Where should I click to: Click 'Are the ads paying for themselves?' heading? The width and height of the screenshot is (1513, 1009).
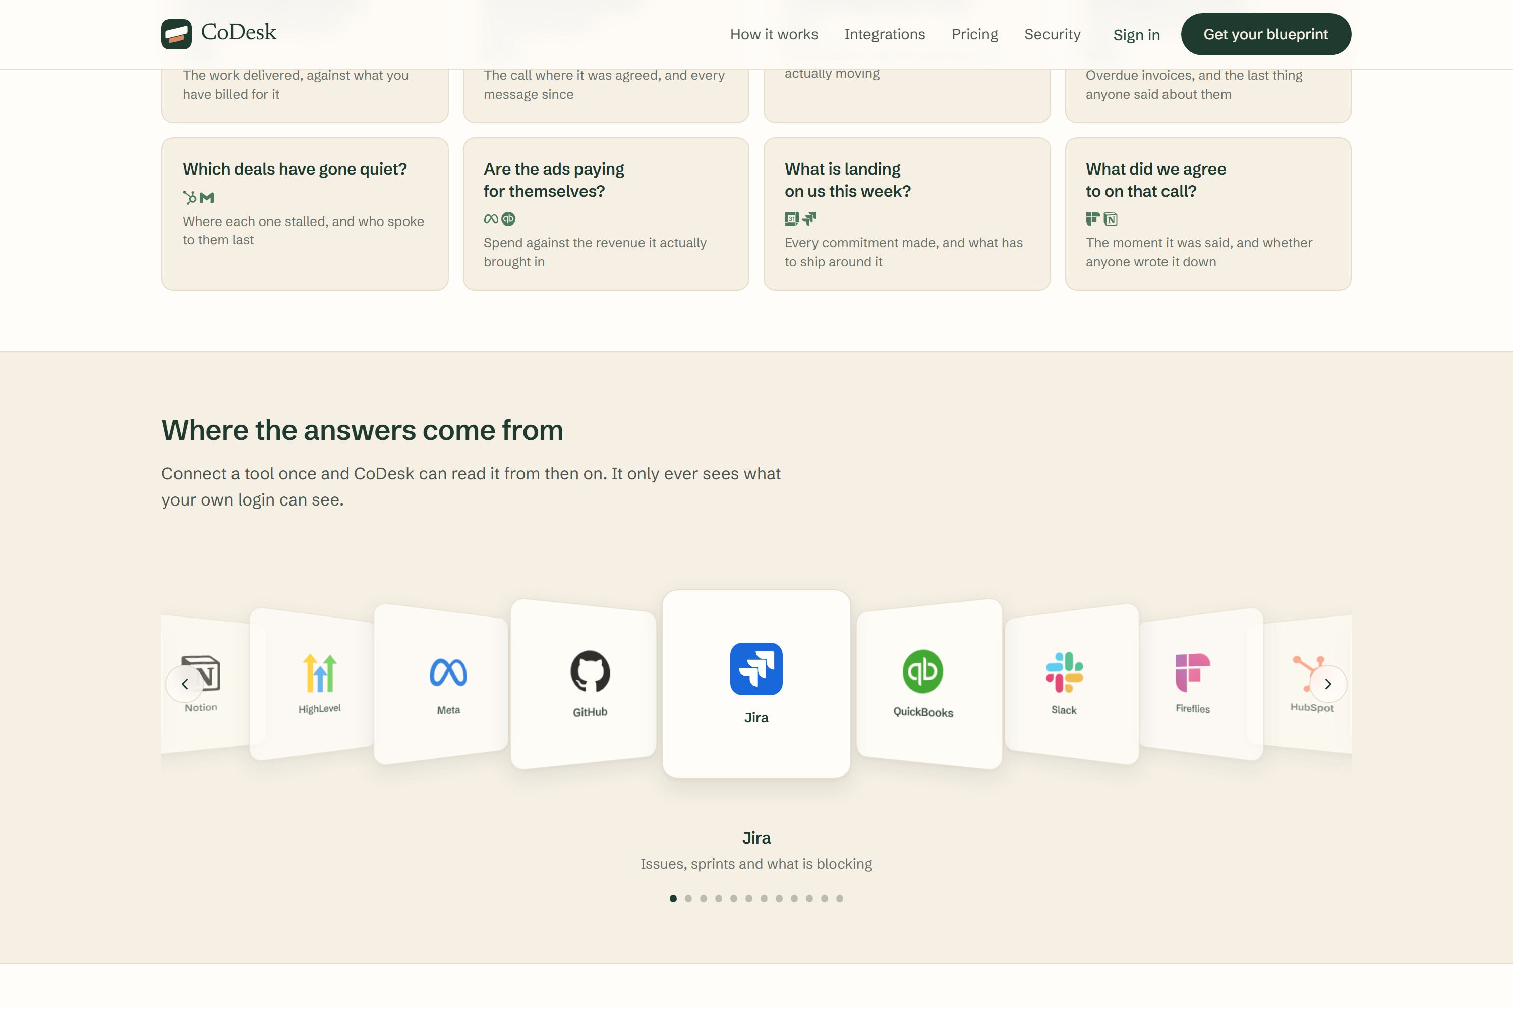click(x=554, y=180)
